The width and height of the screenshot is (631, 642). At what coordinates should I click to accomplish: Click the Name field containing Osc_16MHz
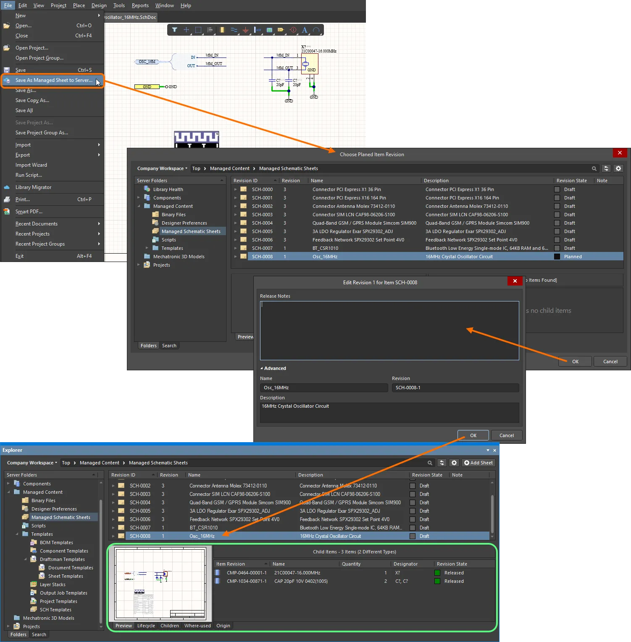click(324, 388)
